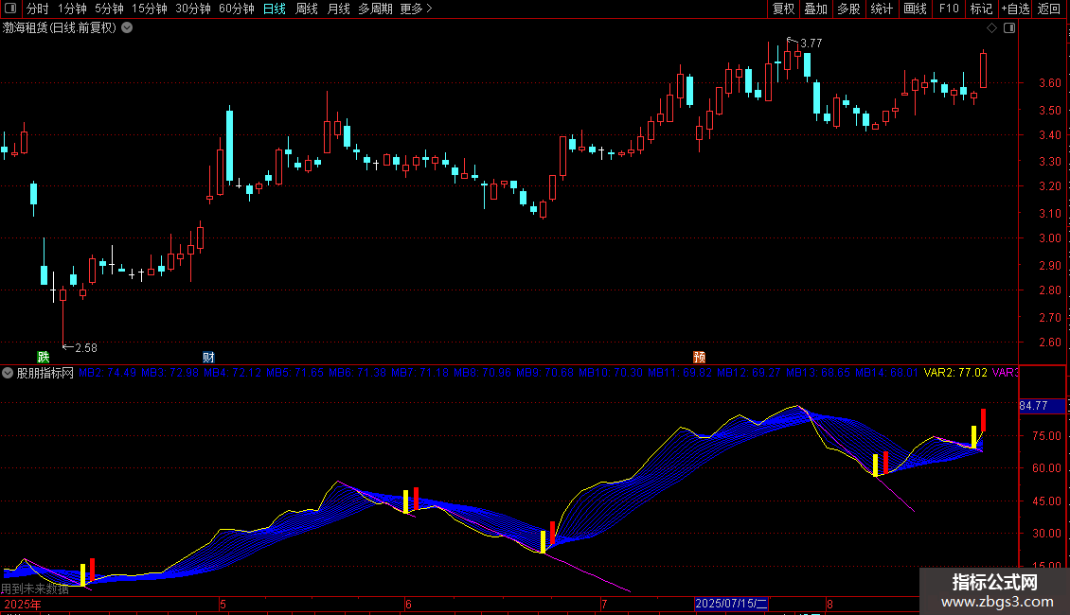Screen dimensions: 1070x615
Task: Click the blue 财 marker icon
Action: click(x=209, y=358)
